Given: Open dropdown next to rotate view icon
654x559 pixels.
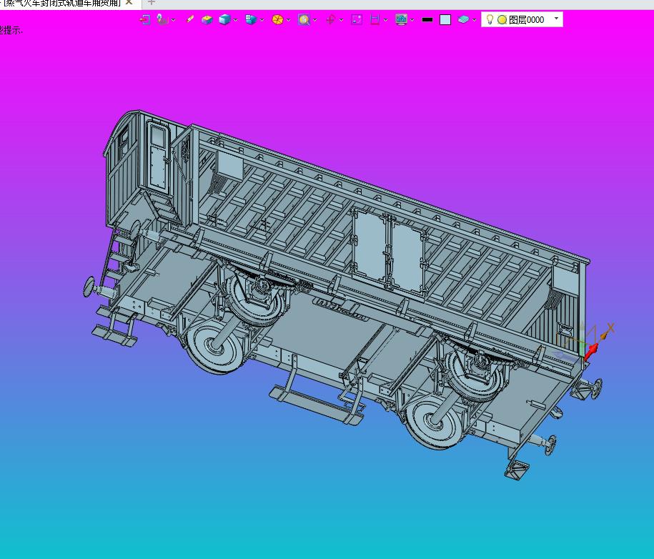Looking at the screenshot, I should (341, 20).
